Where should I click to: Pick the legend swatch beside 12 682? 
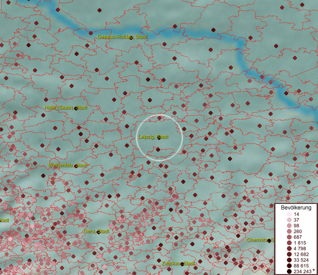[289, 254]
